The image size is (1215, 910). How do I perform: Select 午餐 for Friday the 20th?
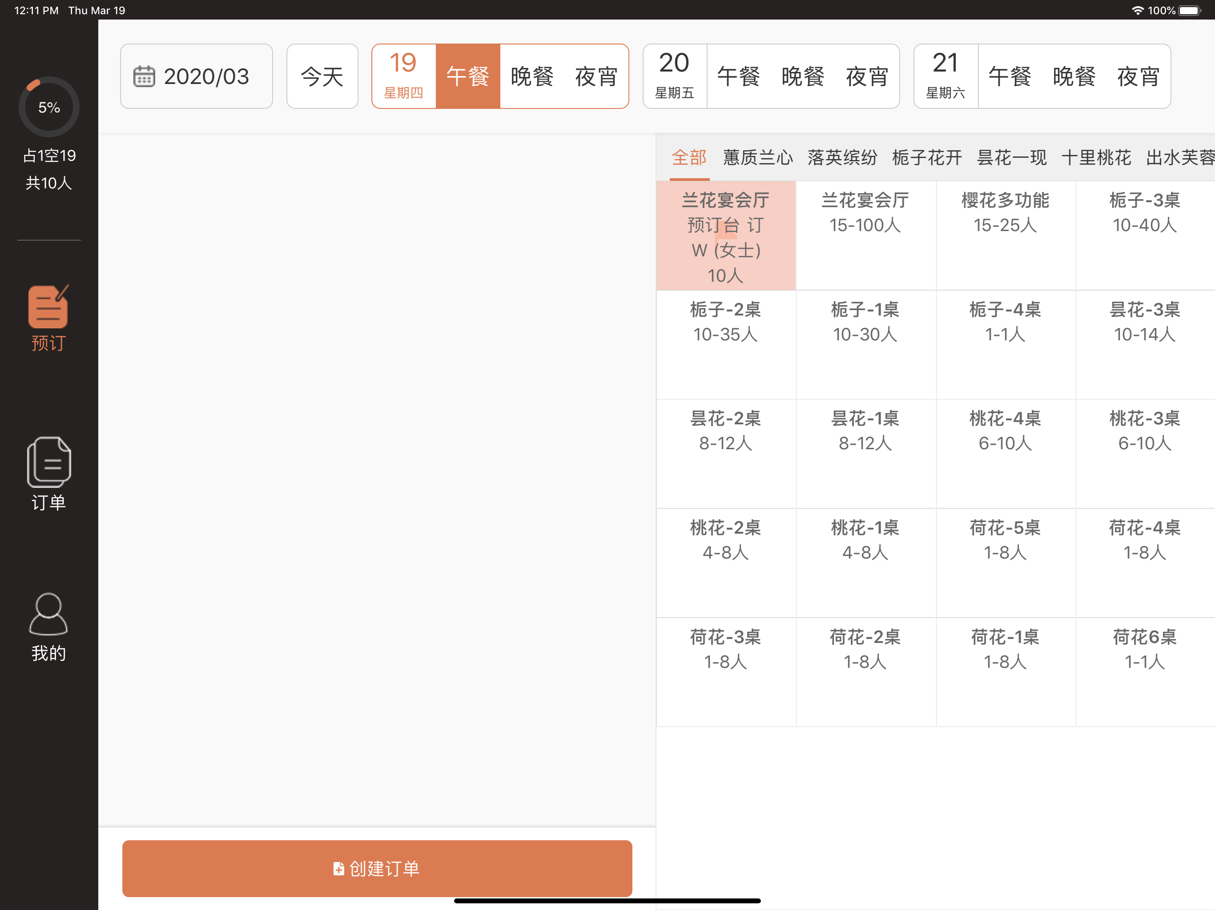click(x=738, y=76)
